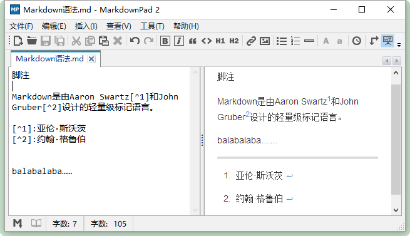Click the Save All icon
The width and height of the screenshot is (410, 236).
coord(59,41)
